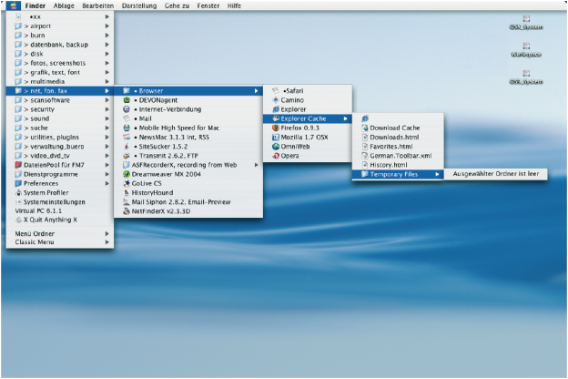This screenshot has height=379, width=568.
Task: Select the verwaltung_buero folder entry
Action: click(60, 146)
